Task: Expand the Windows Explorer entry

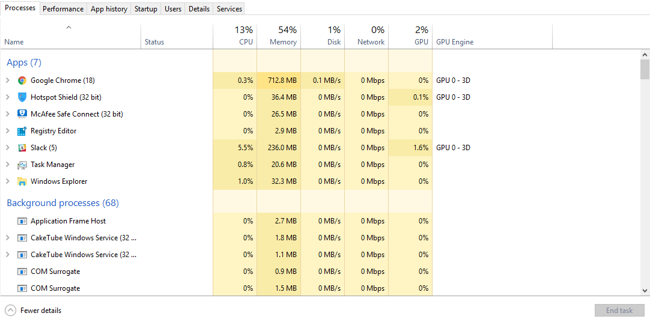Action: point(7,181)
